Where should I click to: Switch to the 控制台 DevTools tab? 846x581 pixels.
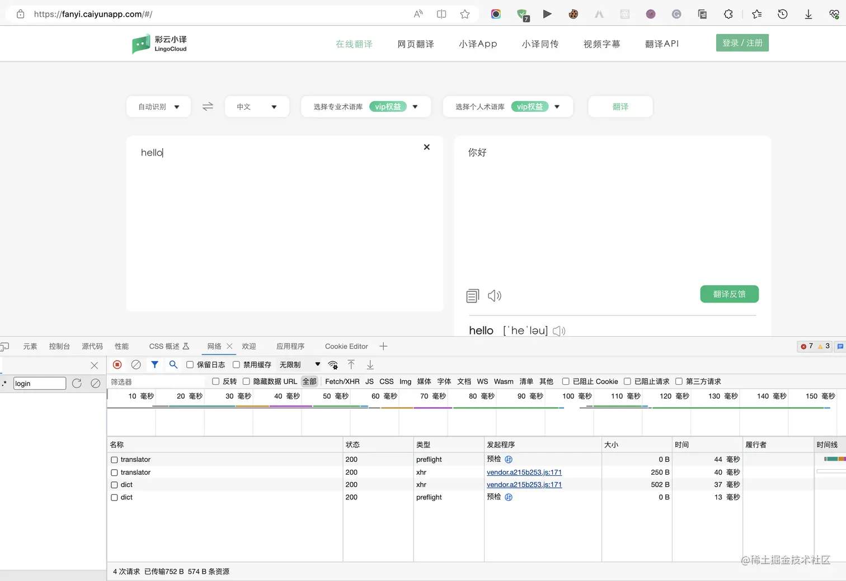[x=59, y=346]
